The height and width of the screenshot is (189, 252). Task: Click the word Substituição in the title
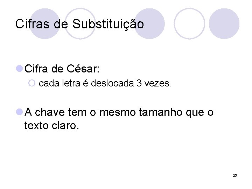(x=108, y=24)
